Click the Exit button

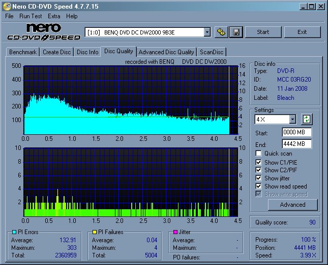pyautogui.click(x=302, y=32)
